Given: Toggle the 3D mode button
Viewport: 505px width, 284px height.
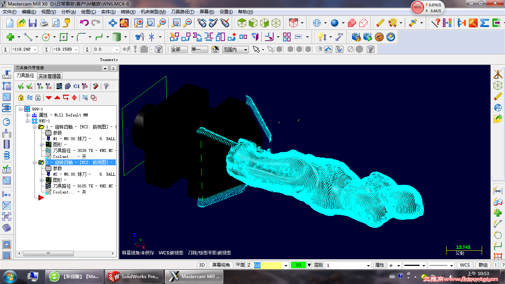Looking at the screenshot, I should [x=202, y=265].
